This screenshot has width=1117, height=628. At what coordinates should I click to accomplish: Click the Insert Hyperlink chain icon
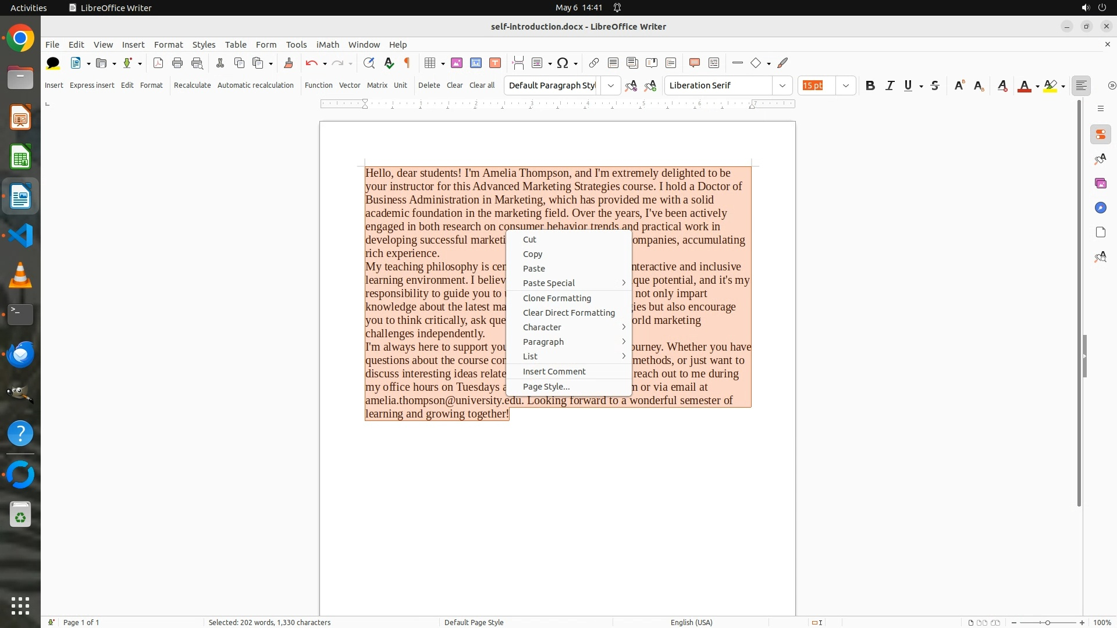pos(593,63)
